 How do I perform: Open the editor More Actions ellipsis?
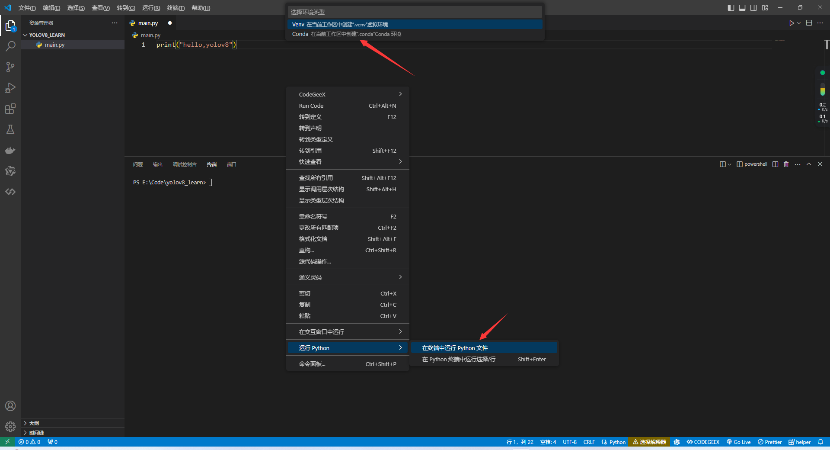[820, 23]
